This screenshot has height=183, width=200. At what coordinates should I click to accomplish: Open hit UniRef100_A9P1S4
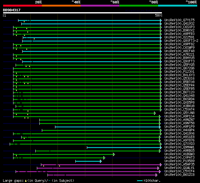click(x=179, y=116)
